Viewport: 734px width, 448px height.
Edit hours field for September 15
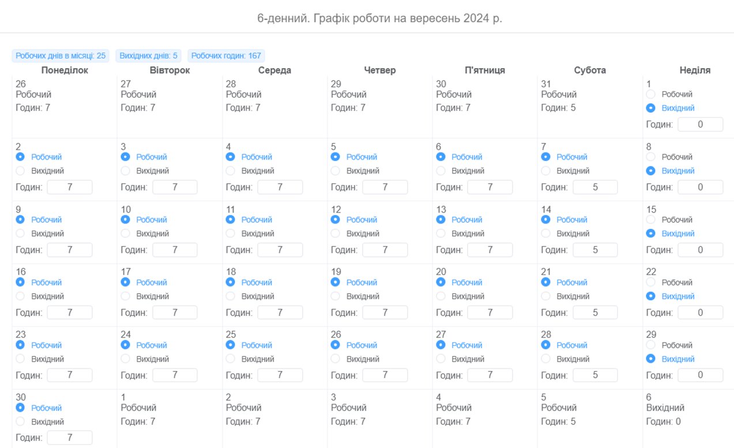pyautogui.click(x=700, y=250)
